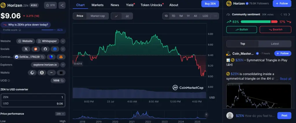
Task: Click Read all on Coin_Master post
Action: click(x=286, y=79)
